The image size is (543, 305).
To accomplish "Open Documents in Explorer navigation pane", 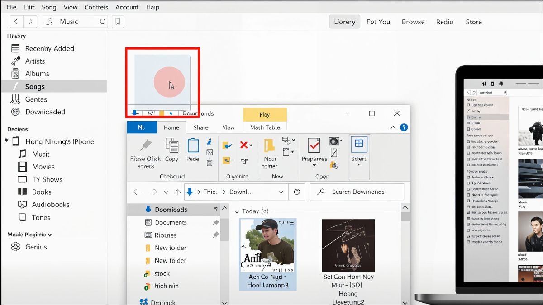I will tap(171, 222).
